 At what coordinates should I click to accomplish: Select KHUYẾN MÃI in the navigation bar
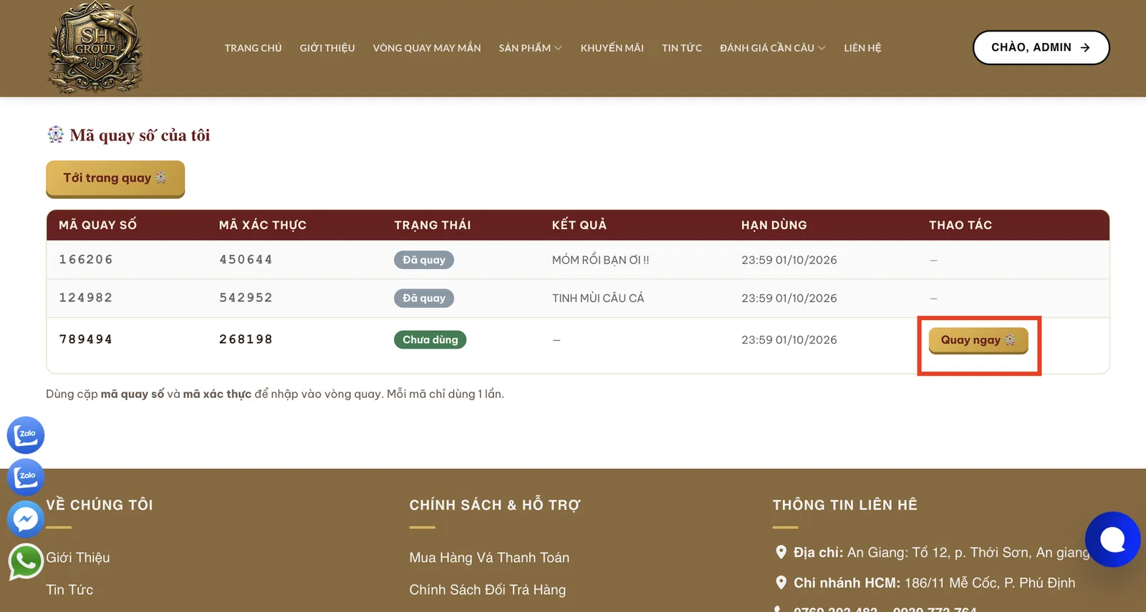coord(612,48)
